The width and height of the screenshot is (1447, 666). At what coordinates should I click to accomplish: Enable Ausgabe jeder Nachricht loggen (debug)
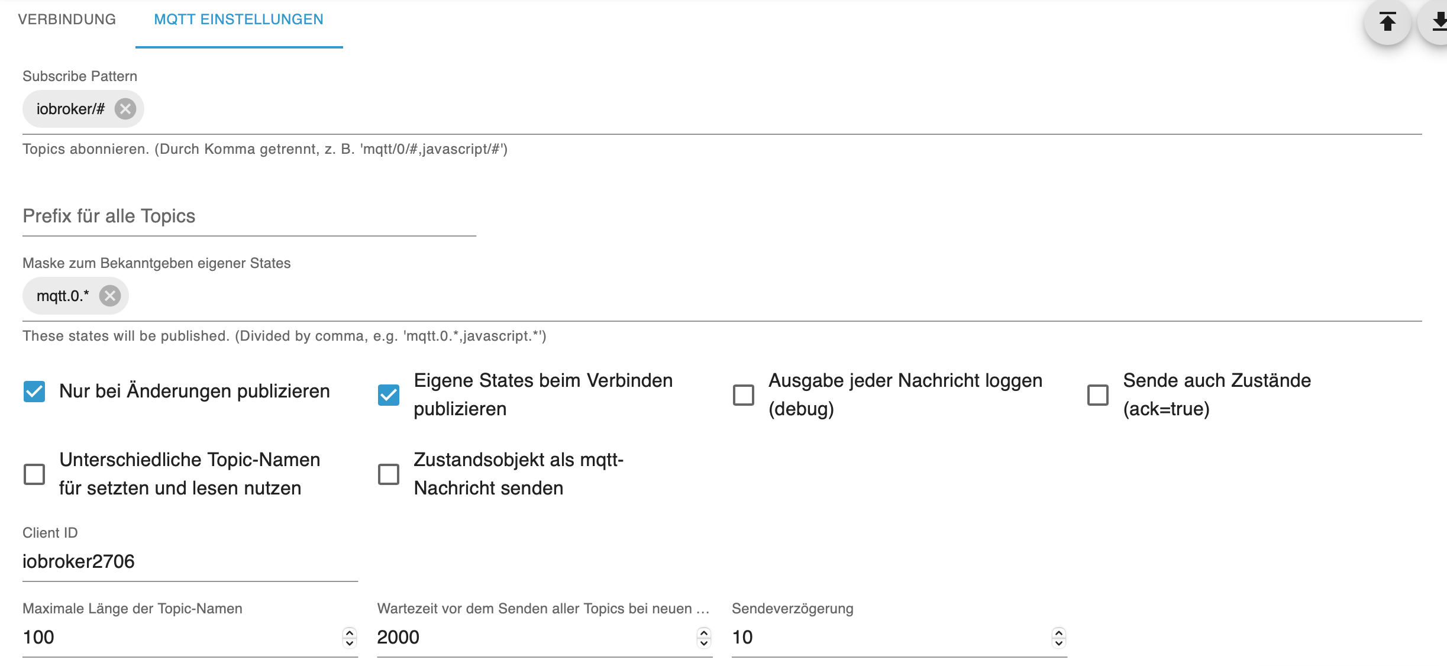pos(744,395)
